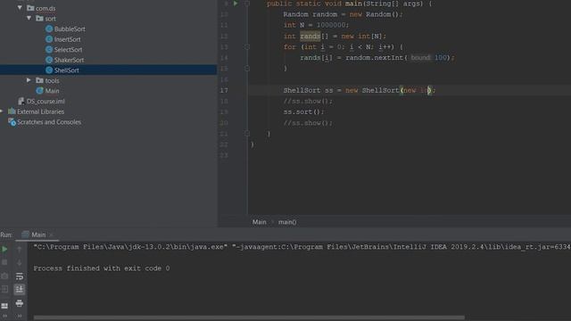Click the java.exe command line in console

tap(302, 247)
